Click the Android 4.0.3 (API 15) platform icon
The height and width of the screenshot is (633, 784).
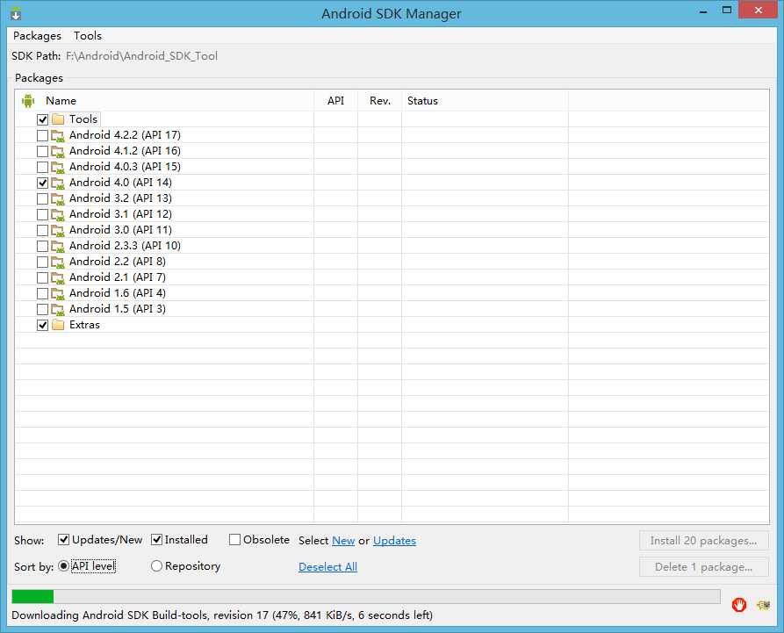[x=58, y=167]
